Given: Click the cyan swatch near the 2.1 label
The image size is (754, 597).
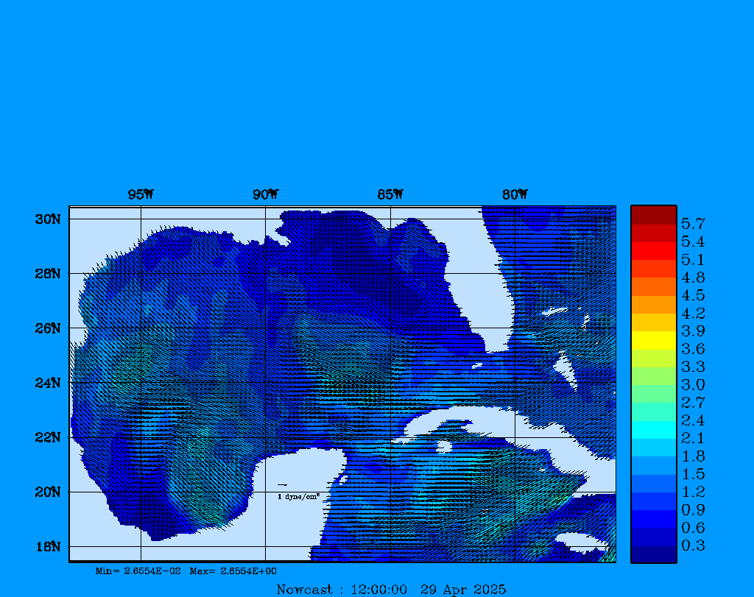Looking at the screenshot, I should point(653,429).
